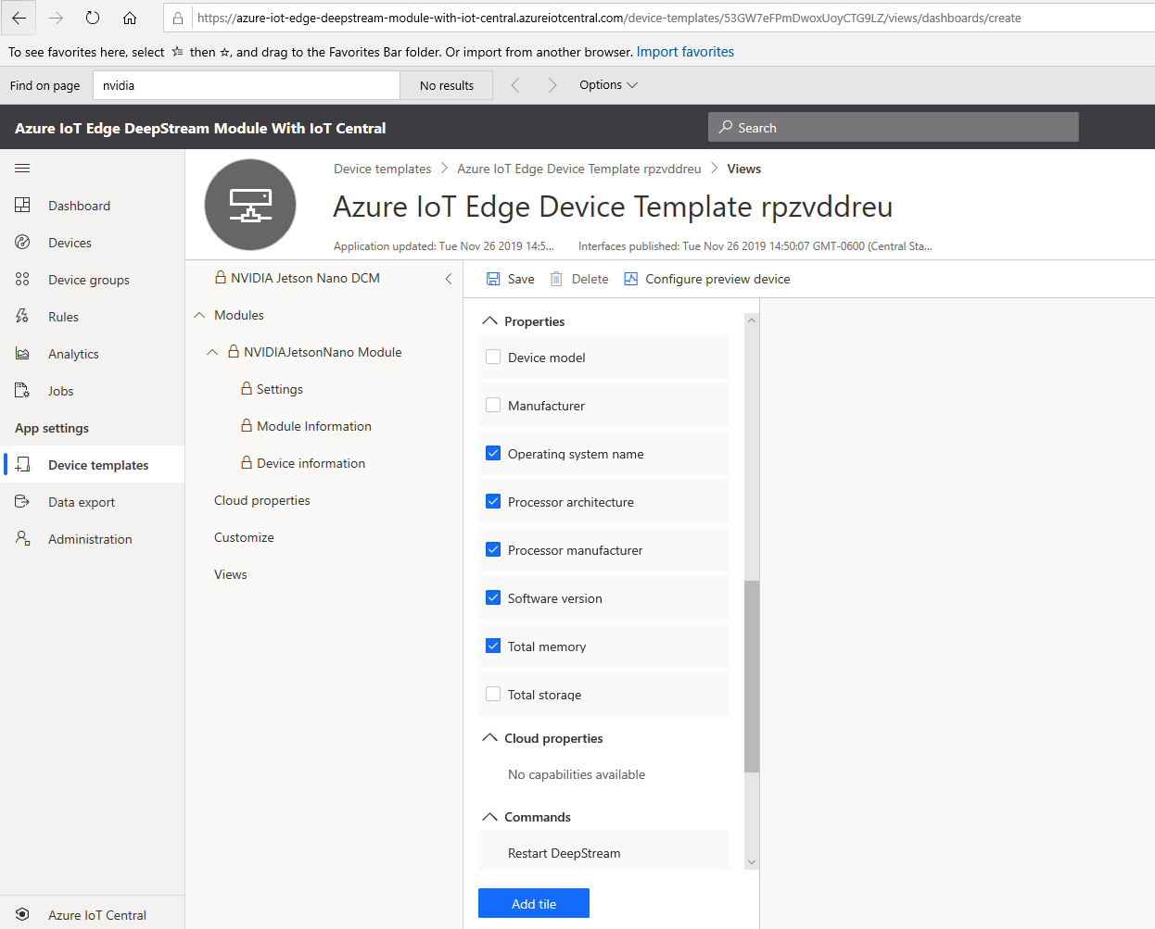Click the Delete trash can icon
This screenshot has width=1155, height=929.
(556, 279)
